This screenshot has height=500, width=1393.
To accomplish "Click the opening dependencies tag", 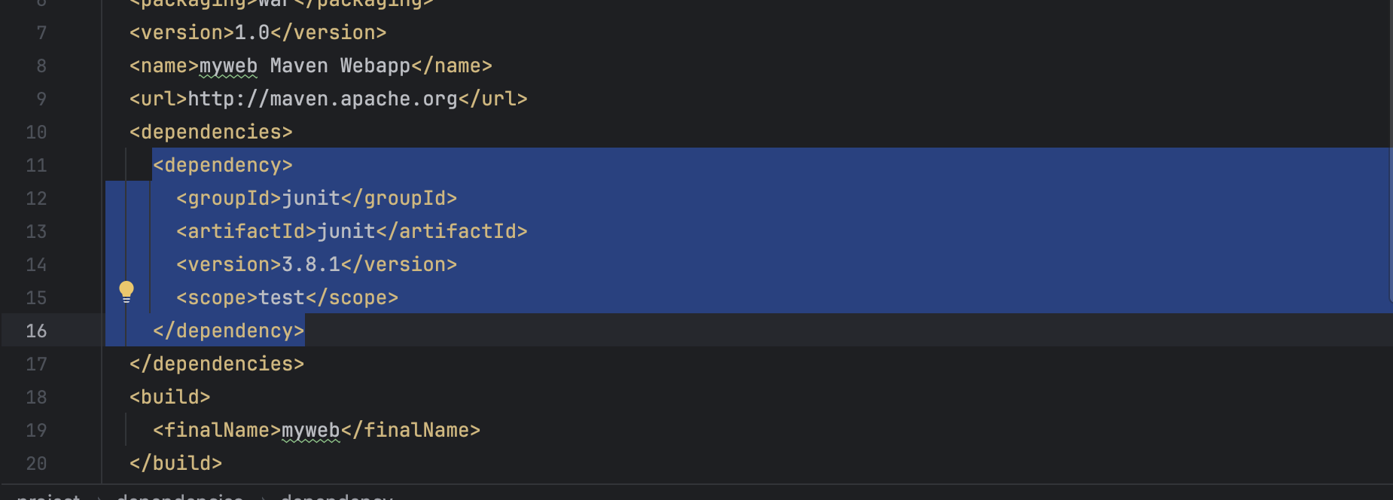I will (211, 133).
